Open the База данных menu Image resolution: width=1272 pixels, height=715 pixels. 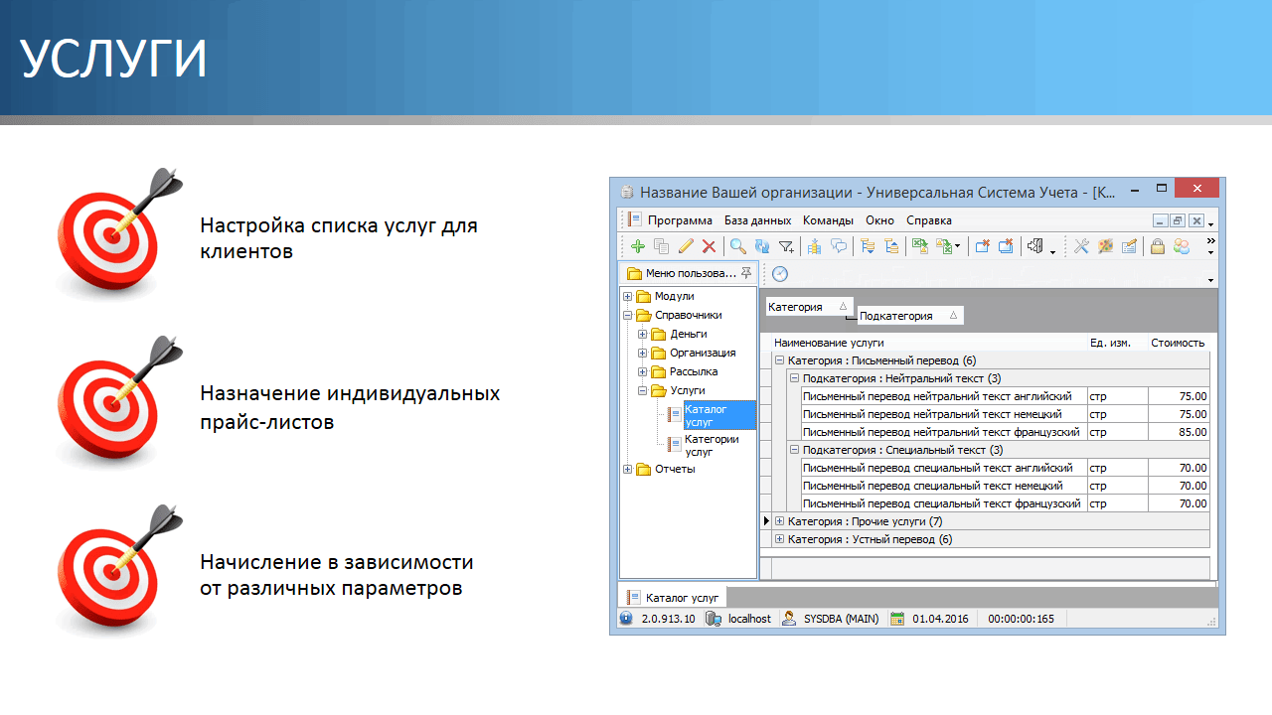[x=757, y=220]
